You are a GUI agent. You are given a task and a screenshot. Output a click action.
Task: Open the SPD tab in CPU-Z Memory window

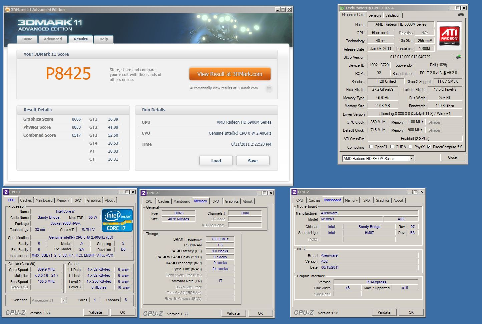point(216,201)
